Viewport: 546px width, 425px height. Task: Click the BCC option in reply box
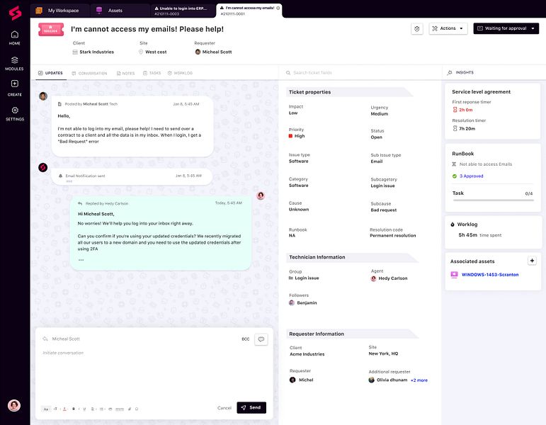point(246,339)
